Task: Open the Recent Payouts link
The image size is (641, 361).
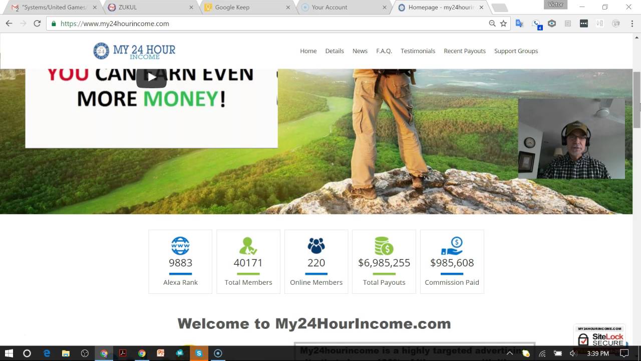Action: [x=465, y=51]
